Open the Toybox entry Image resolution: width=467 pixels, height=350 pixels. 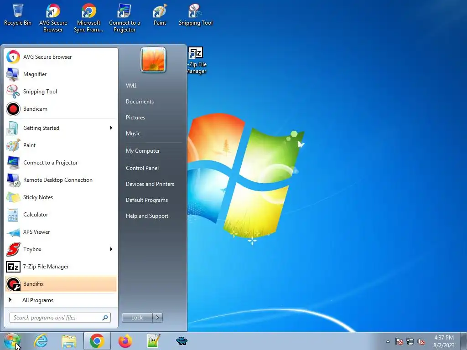pos(61,249)
